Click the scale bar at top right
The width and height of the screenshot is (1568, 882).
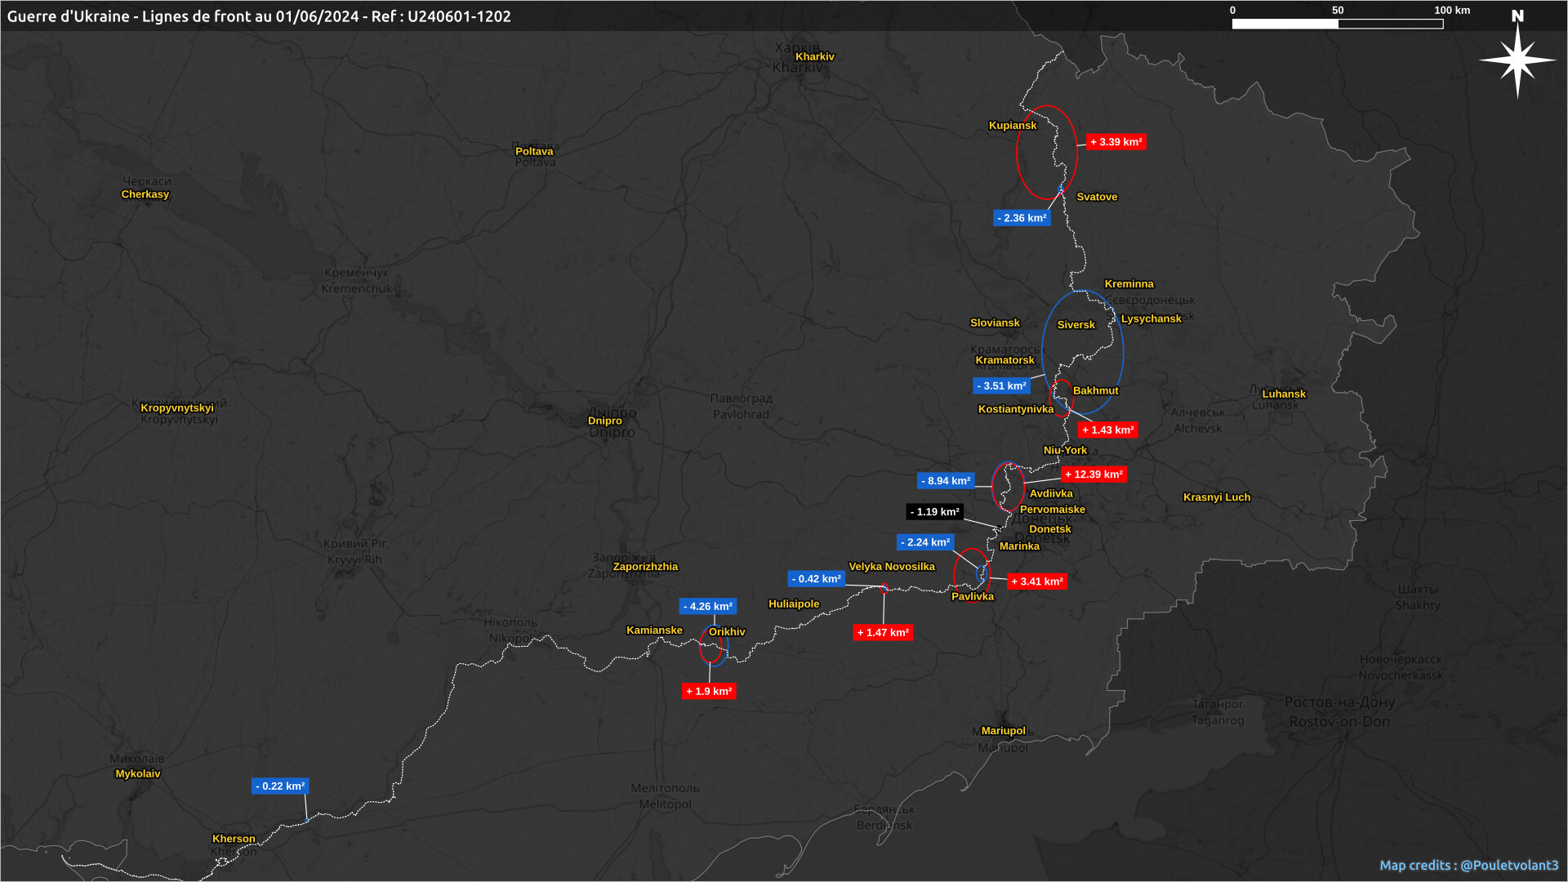pyautogui.click(x=1337, y=24)
